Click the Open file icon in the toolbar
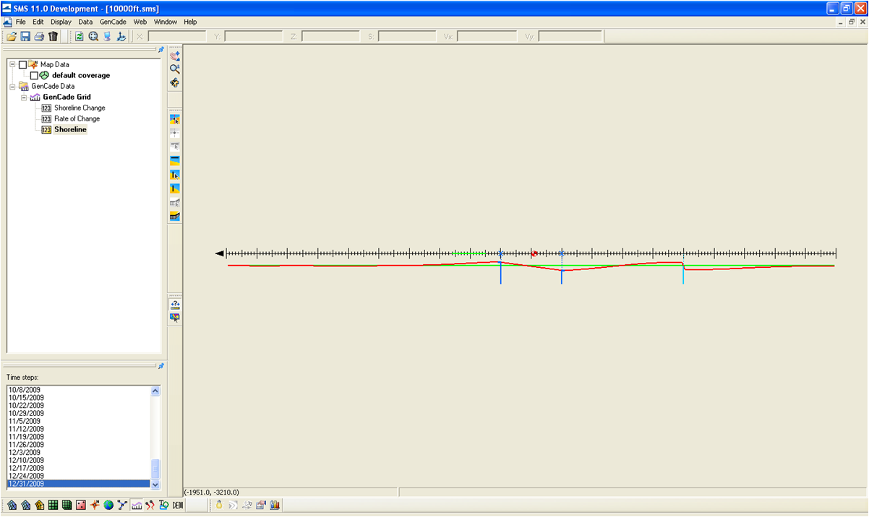This screenshot has width=869, height=517. tap(11, 36)
